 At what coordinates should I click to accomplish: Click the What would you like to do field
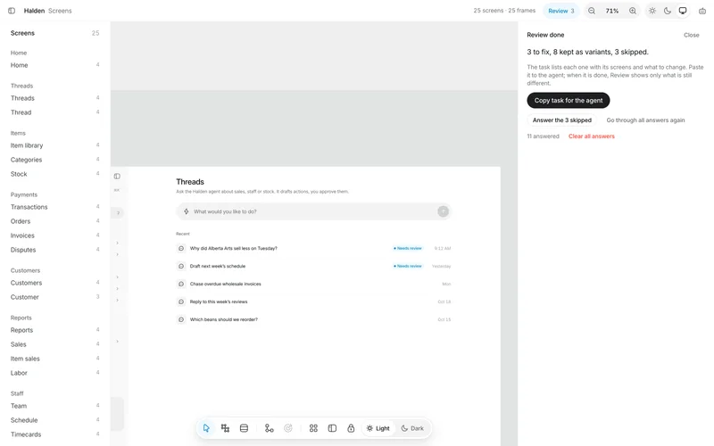(313, 211)
